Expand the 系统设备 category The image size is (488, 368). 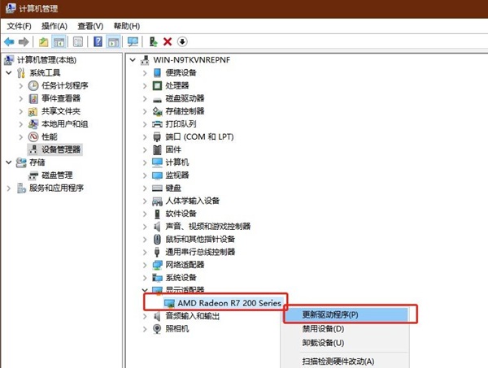tap(145, 278)
